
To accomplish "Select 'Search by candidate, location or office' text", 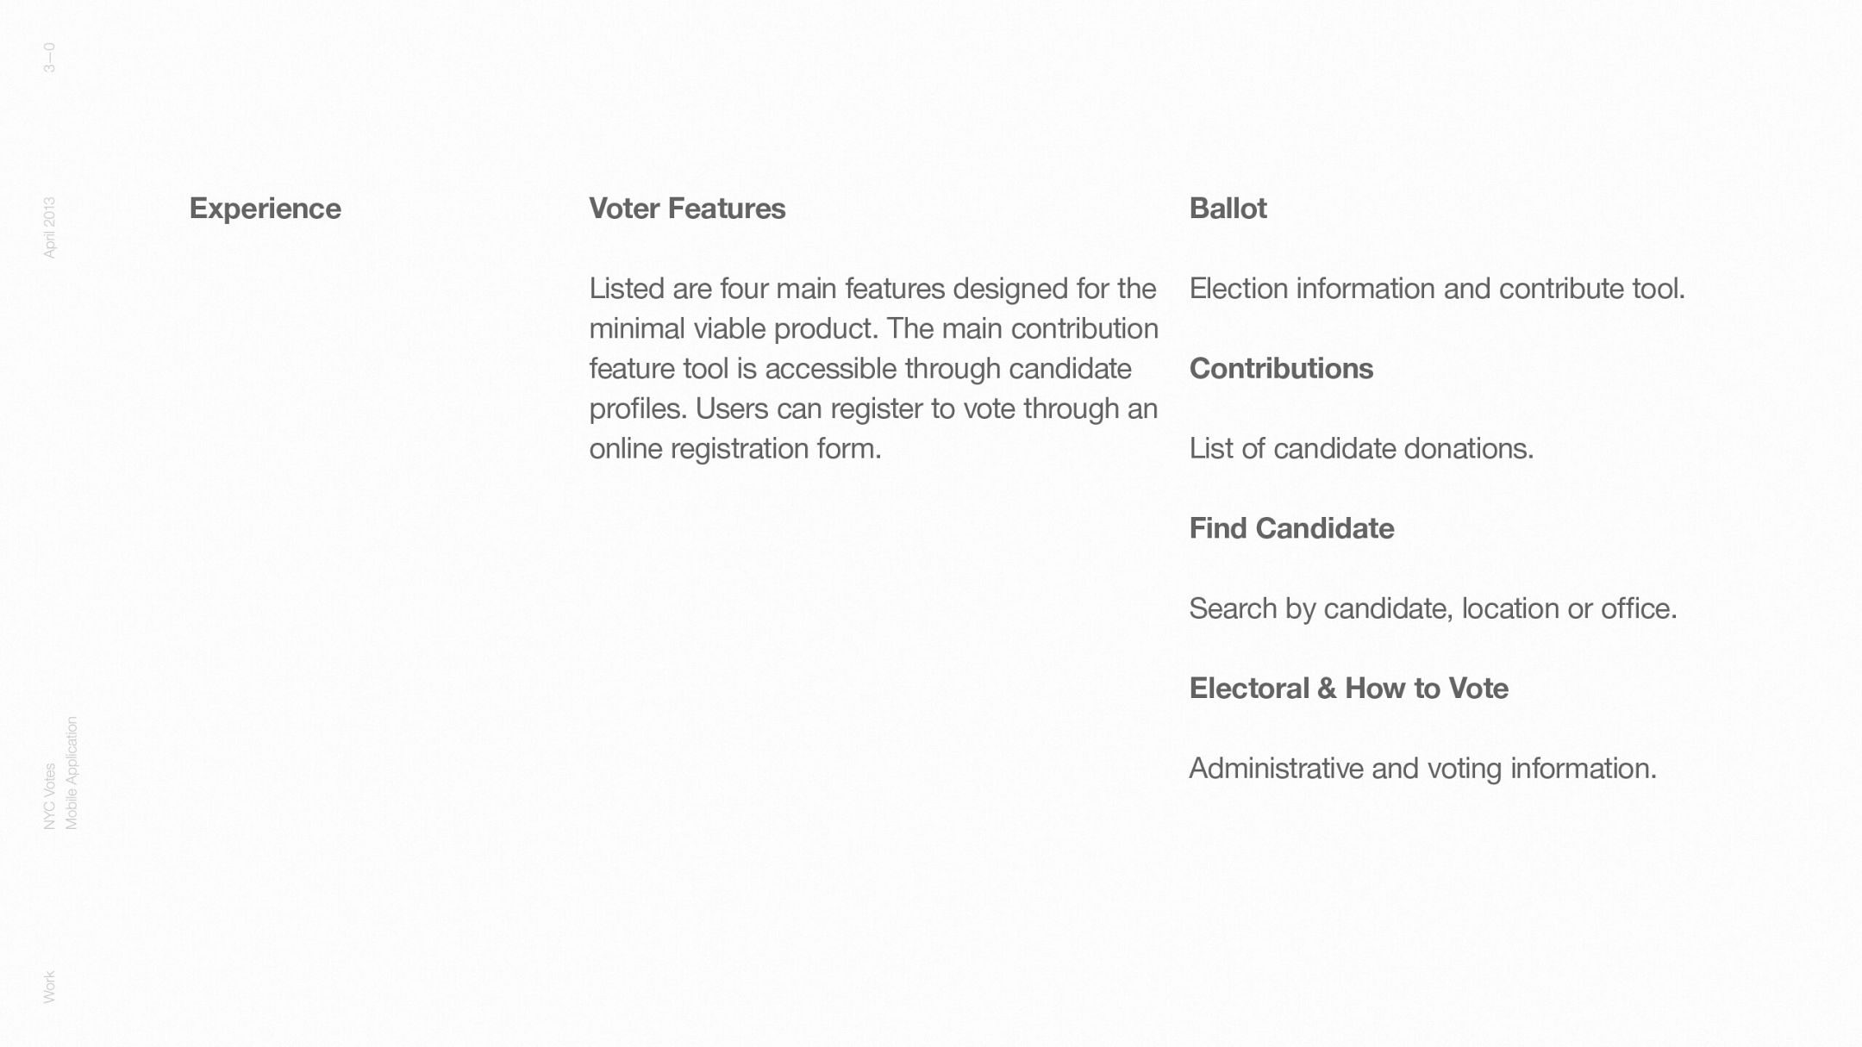I will (x=1432, y=608).
